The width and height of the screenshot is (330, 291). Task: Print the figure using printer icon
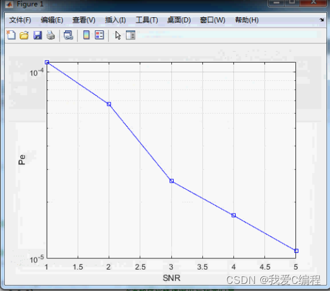click(51, 35)
